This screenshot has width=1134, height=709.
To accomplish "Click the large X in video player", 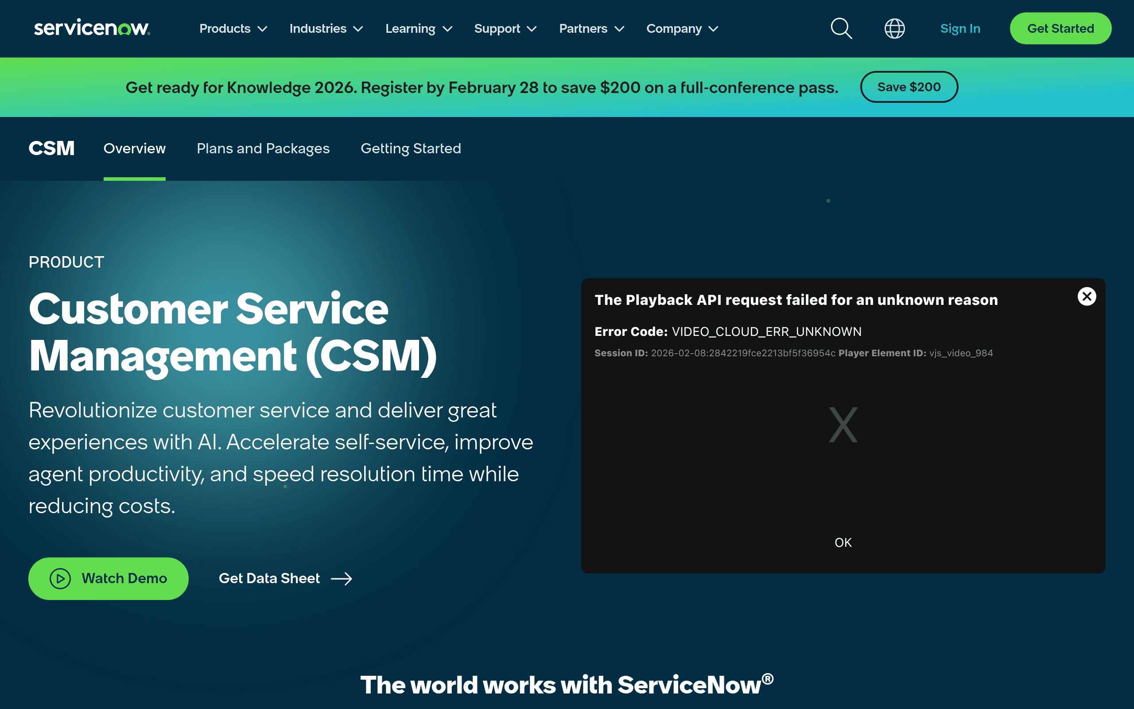I will tap(843, 425).
